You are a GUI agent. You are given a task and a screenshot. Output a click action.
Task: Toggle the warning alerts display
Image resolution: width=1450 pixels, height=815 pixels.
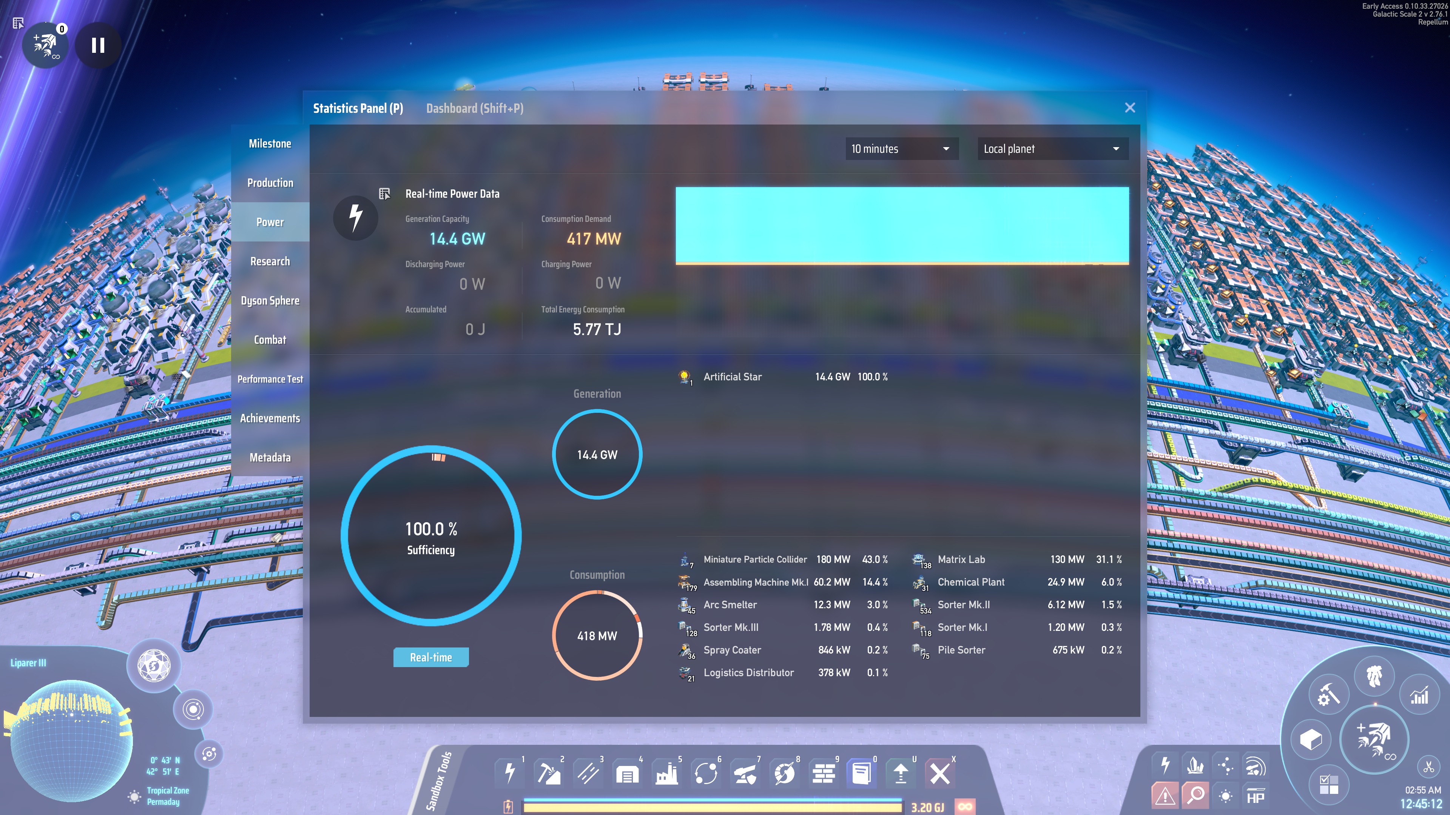pyautogui.click(x=1165, y=795)
